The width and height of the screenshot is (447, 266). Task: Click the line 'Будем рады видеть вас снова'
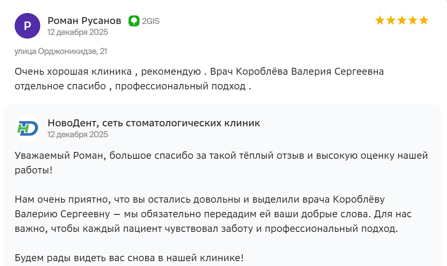pyautogui.click(x=129, y=257)
